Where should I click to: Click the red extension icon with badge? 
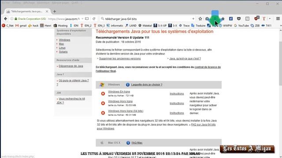coord(256,18)
